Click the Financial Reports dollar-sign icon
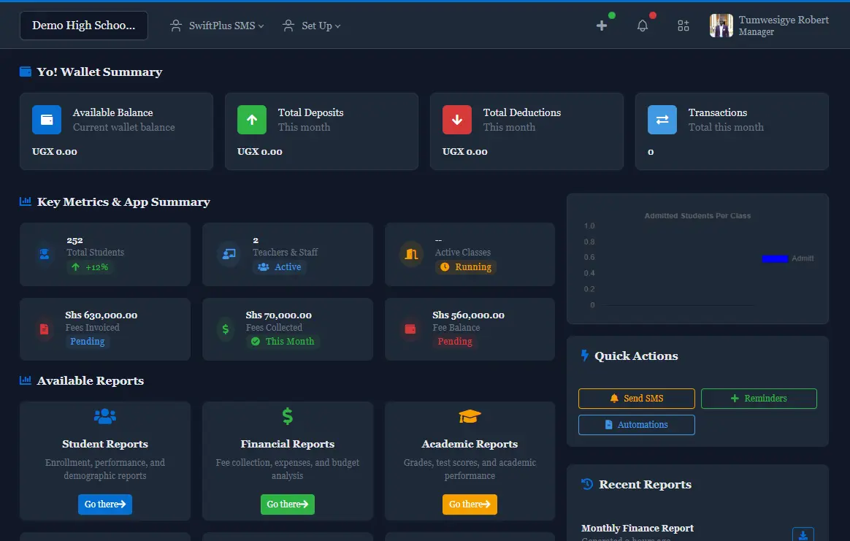This screenshot has width=850, height=541. (x=287, y=415)
